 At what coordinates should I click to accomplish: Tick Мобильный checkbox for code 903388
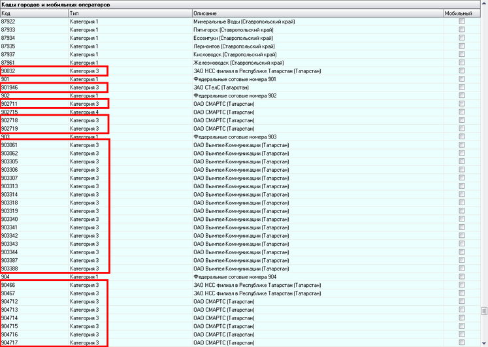coord(462,269)
